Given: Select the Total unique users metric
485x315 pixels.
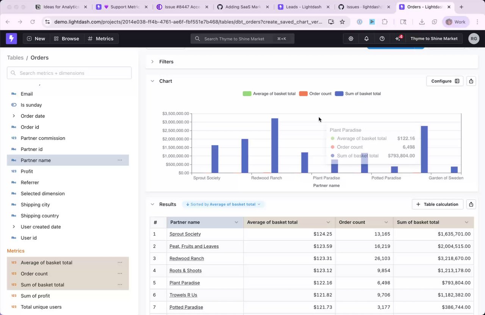Looking at the screenshot, I should tap(68, 307).
